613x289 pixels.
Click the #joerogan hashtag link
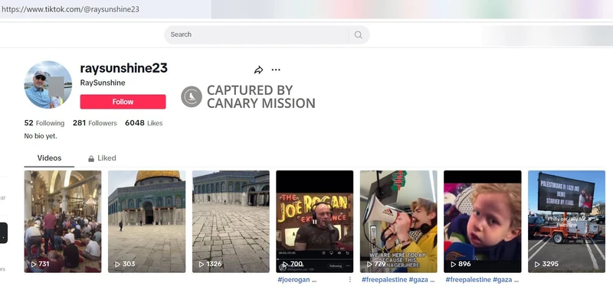[x=293, y=280]
